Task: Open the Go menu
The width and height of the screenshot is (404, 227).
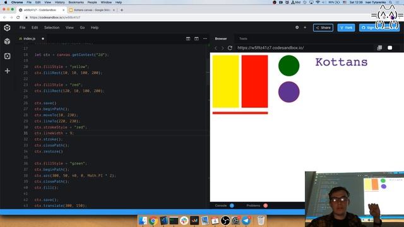Action: click(82, 28)
